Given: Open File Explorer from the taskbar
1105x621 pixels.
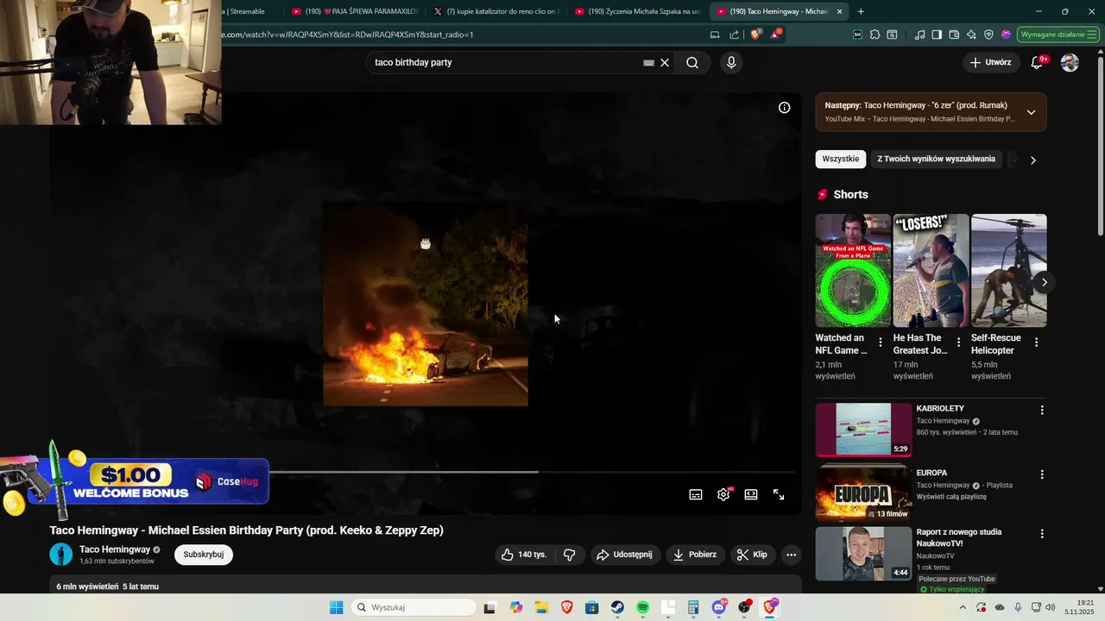Looking at the screenshot, I should point(541,607).
